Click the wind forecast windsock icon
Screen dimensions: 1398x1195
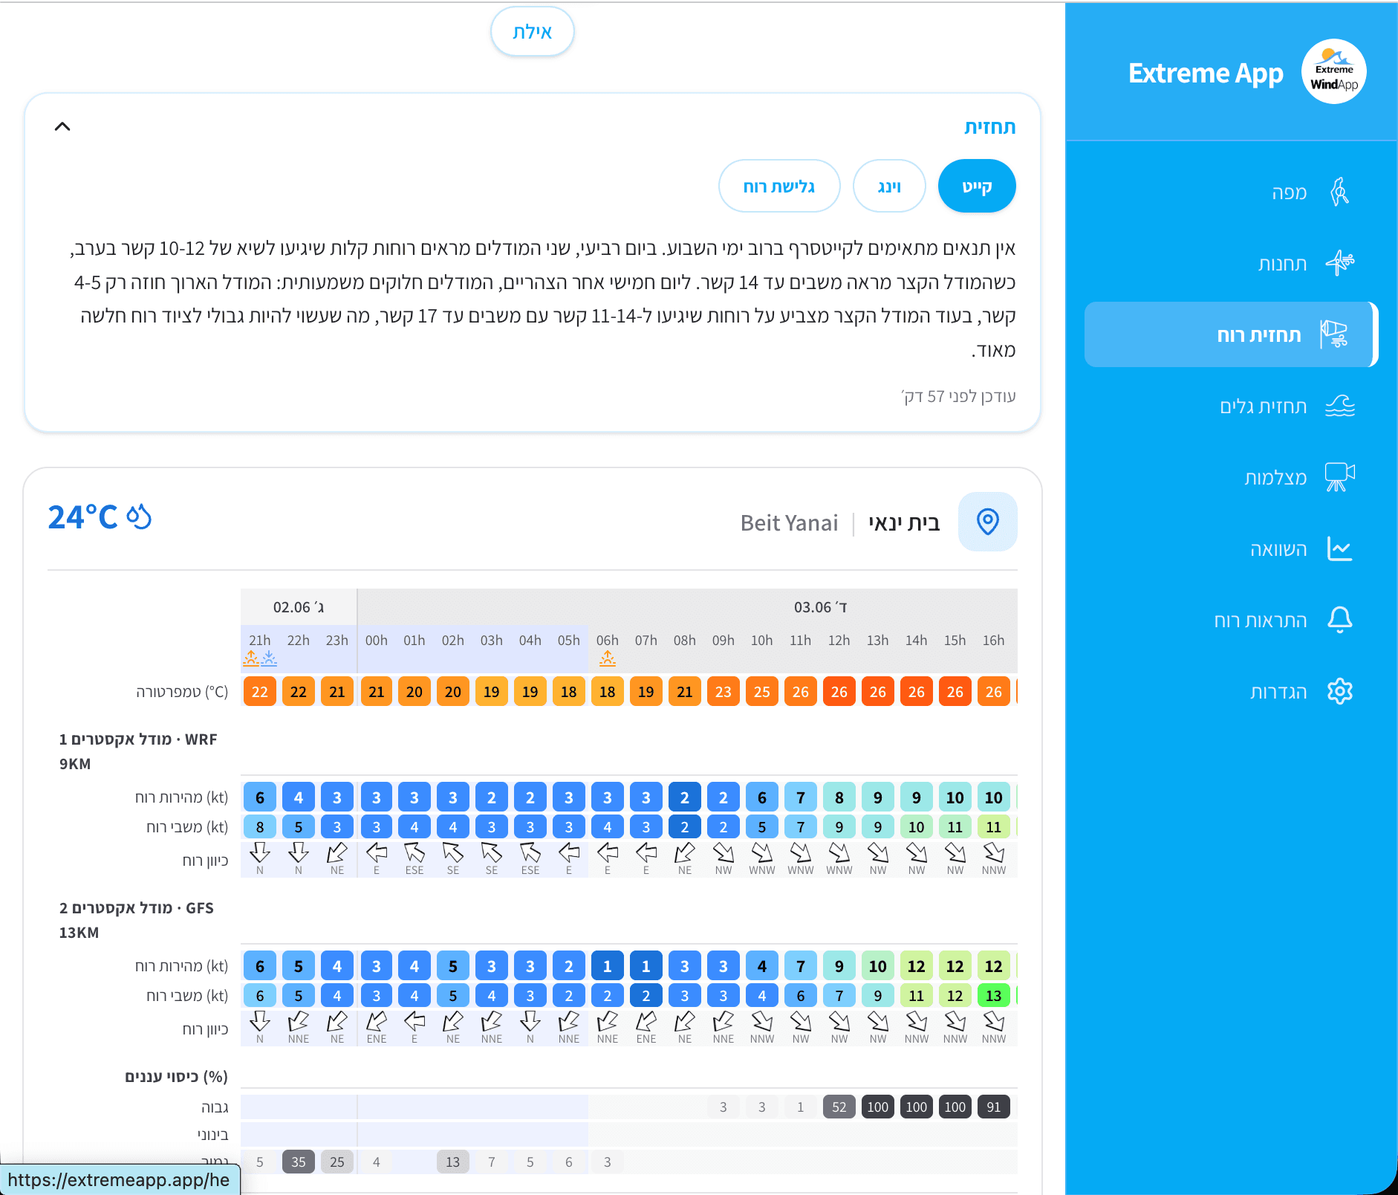pos(1334,334)
